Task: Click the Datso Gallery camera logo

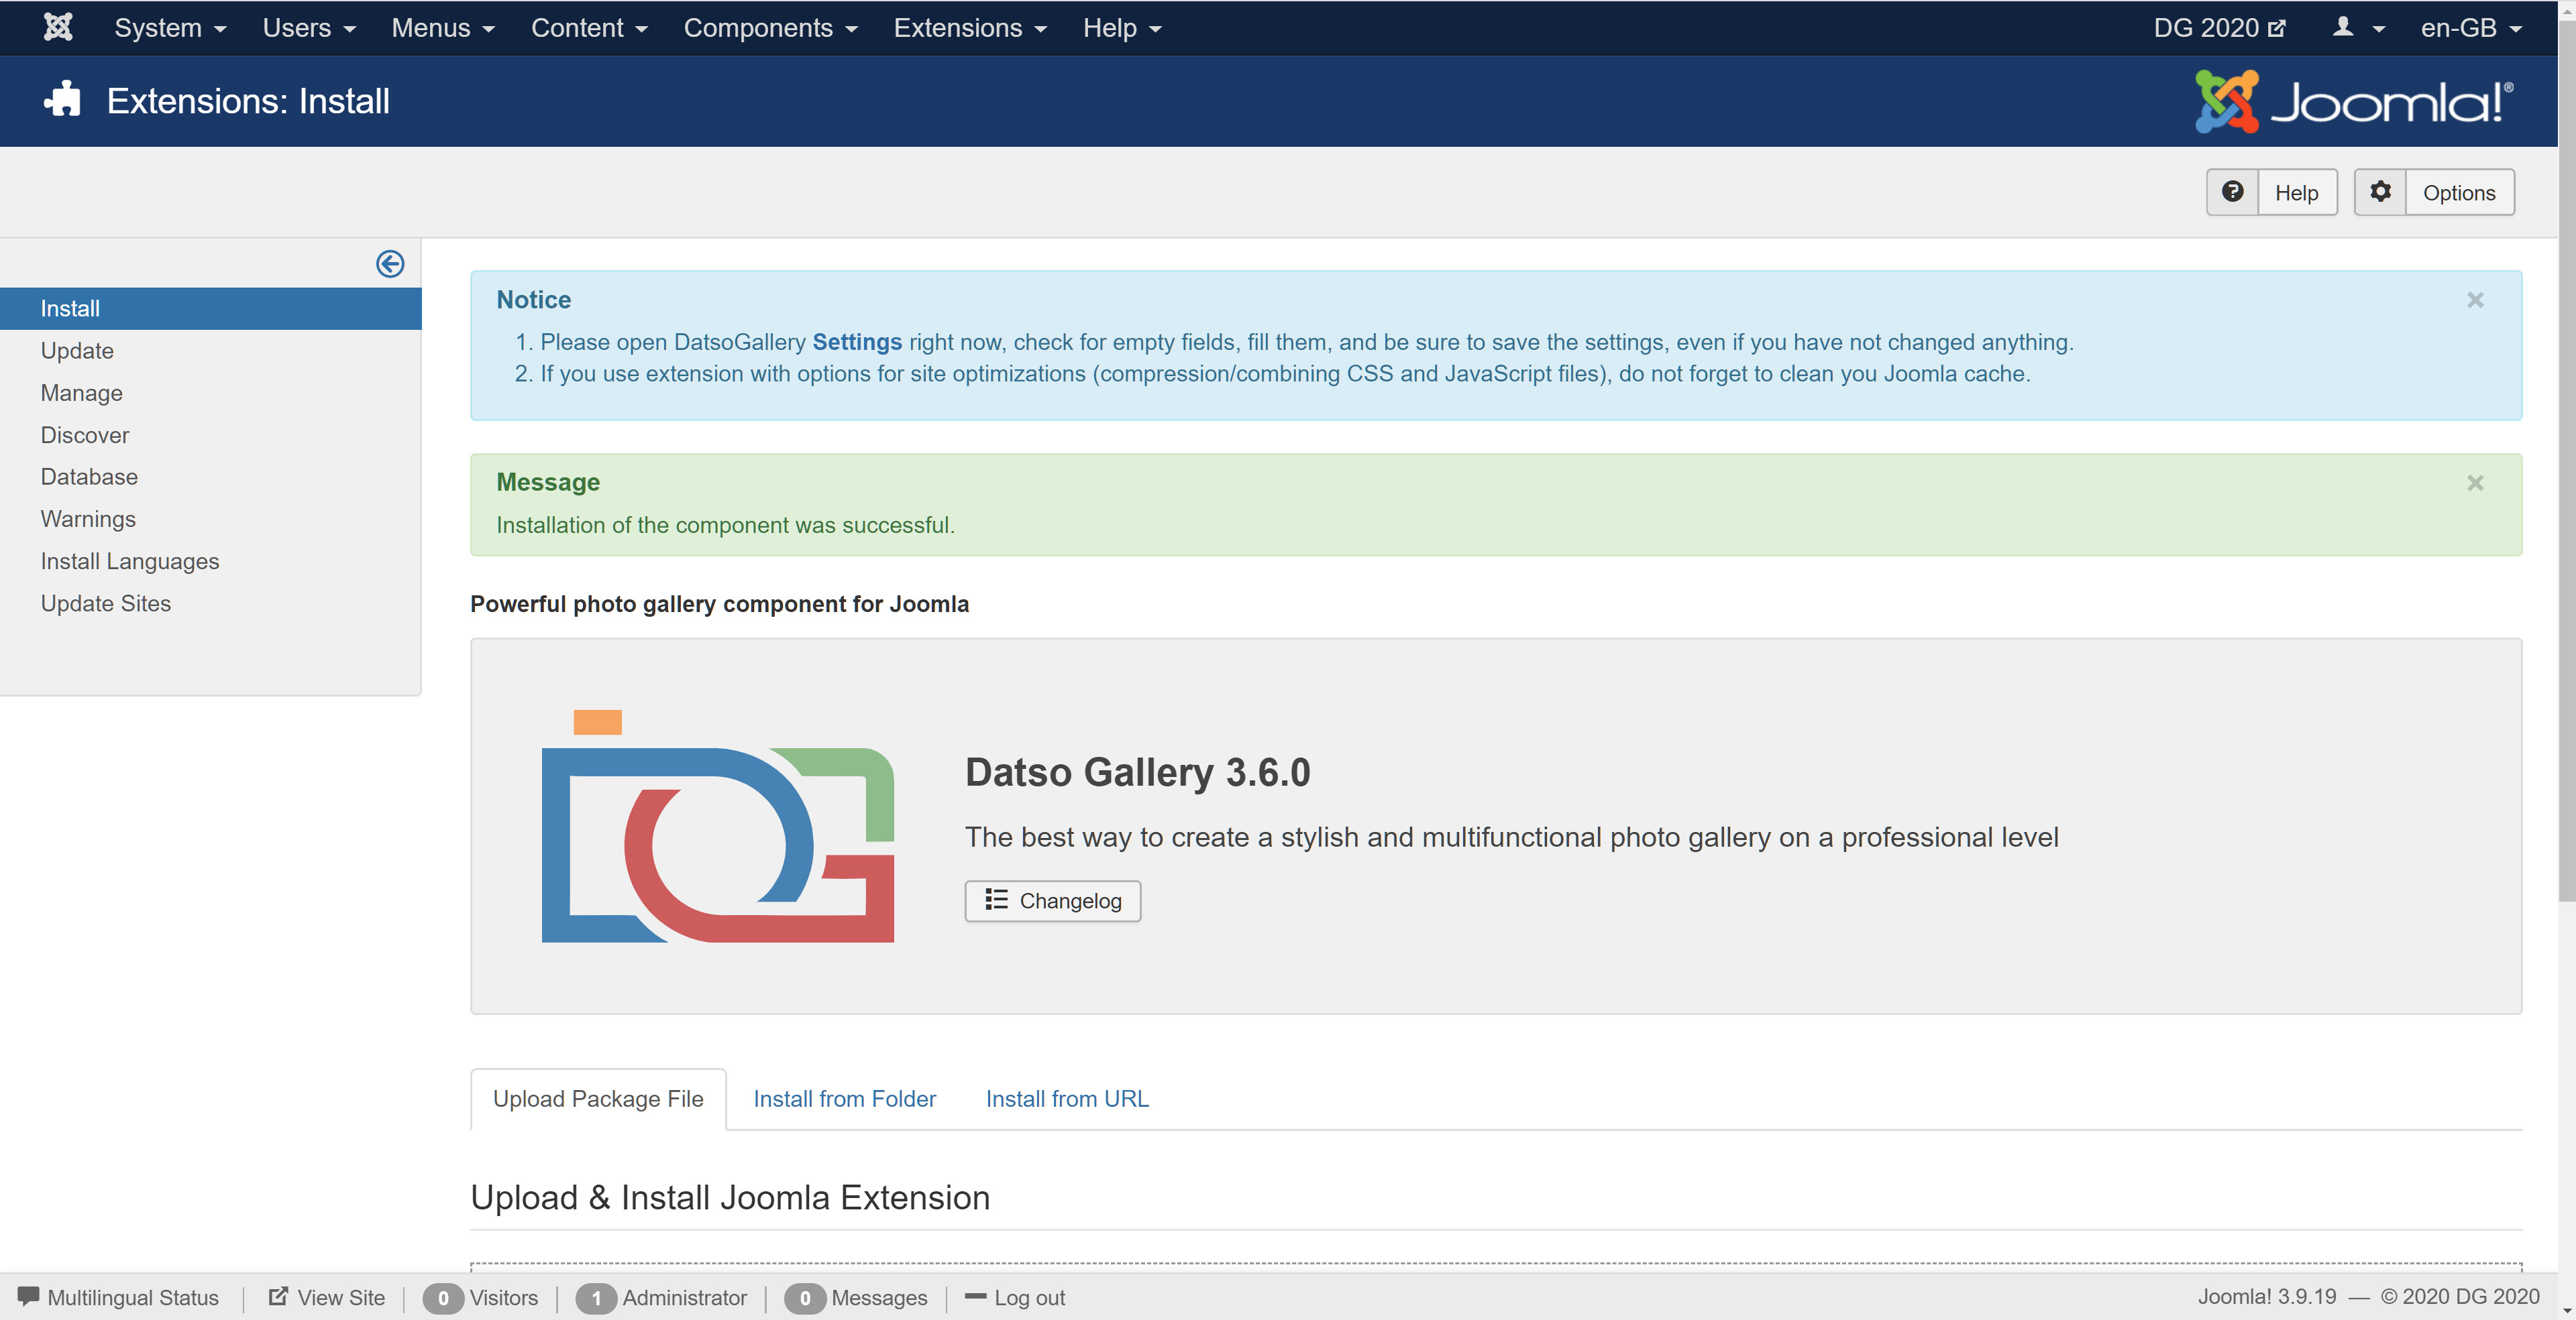Action: [718, 825]
